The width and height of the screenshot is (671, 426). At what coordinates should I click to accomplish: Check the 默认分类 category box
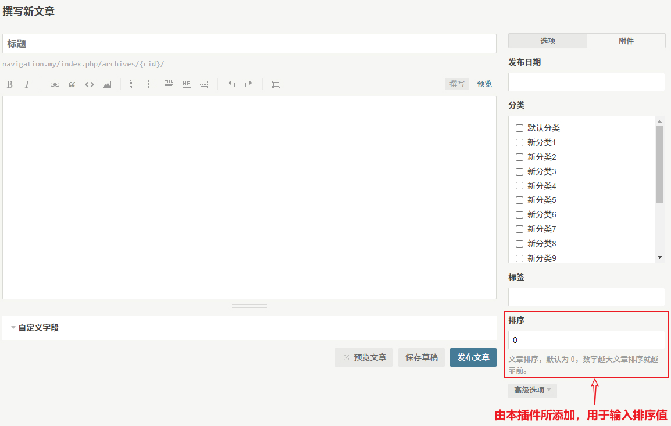click(520, 128)
